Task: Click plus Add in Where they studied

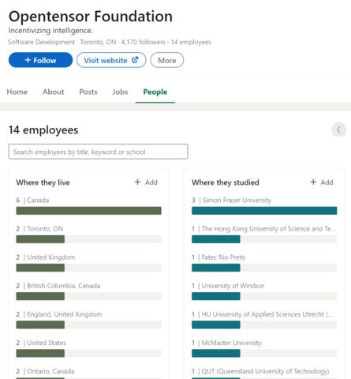Action: pos(322,182)
